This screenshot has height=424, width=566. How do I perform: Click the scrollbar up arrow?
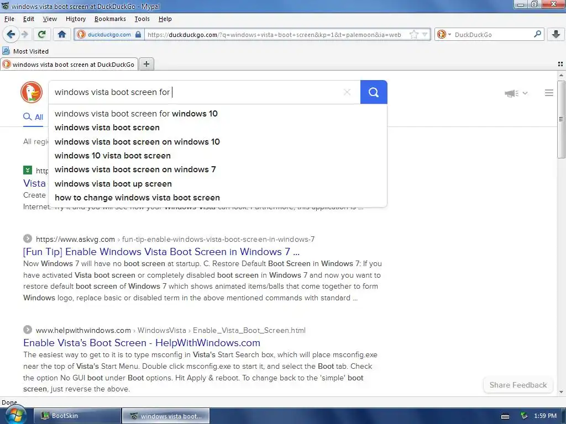coord(561,75)
